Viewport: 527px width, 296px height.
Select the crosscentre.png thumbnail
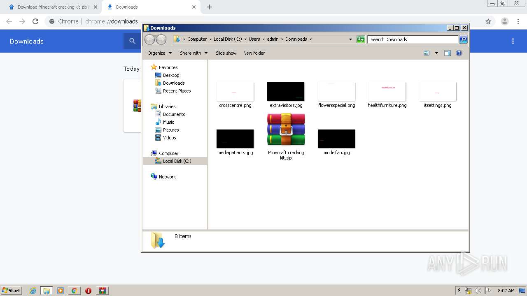tap(235, 91)
